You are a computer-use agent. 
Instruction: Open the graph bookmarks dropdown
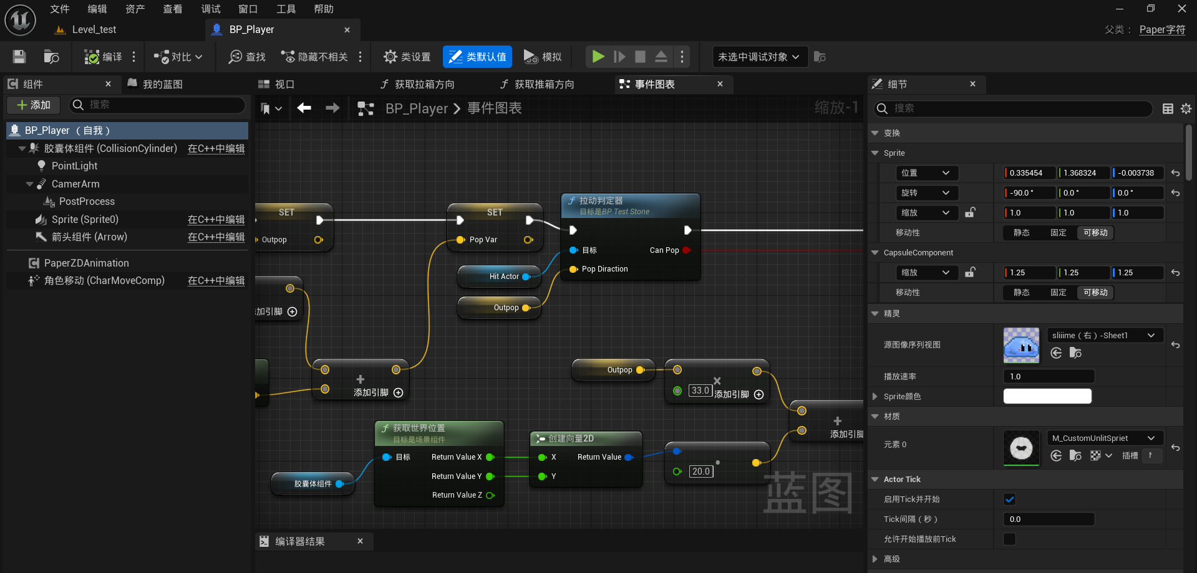[x=271, y=108]
